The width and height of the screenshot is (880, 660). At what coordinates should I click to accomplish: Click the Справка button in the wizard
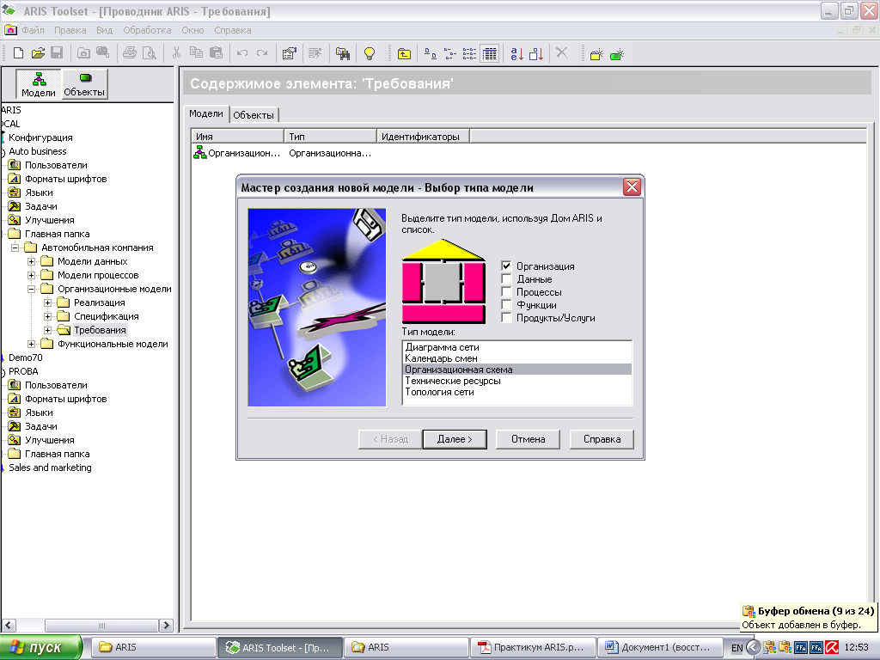click(x=602, y=439)
